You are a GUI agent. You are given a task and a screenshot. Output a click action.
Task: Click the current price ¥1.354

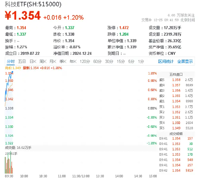coord(23,15)
